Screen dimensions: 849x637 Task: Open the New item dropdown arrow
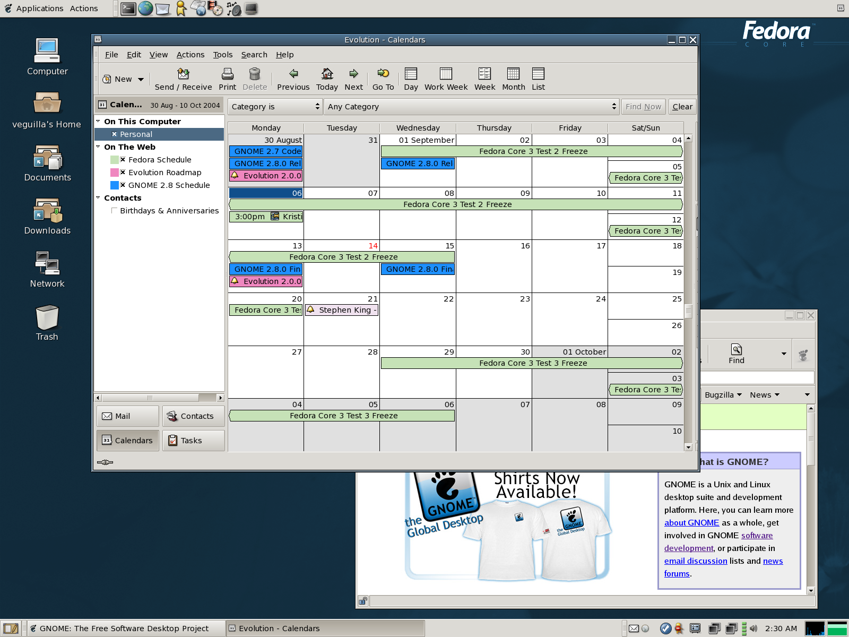[141, 80]
